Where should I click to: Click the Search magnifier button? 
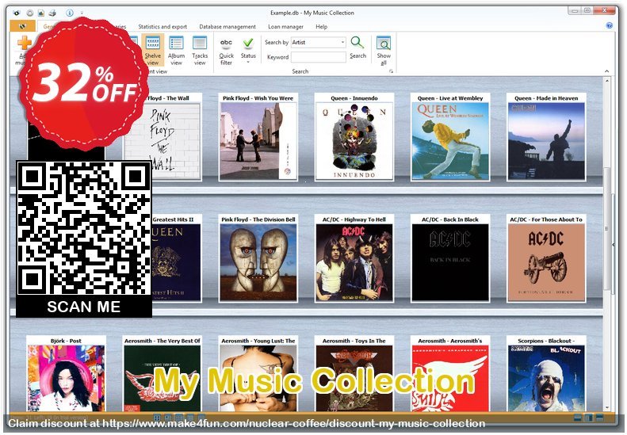click(x=357, y=48)
